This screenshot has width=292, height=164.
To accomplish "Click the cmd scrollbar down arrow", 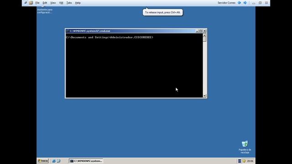I will pos(204,96).
